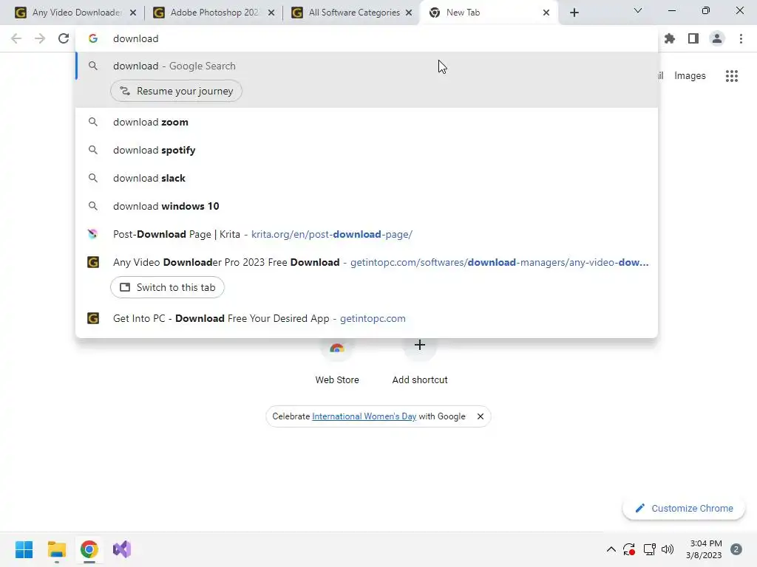Click Chrome icon in taskbar
This screenshot has height=567, width=757.
(x=89, y=549)
